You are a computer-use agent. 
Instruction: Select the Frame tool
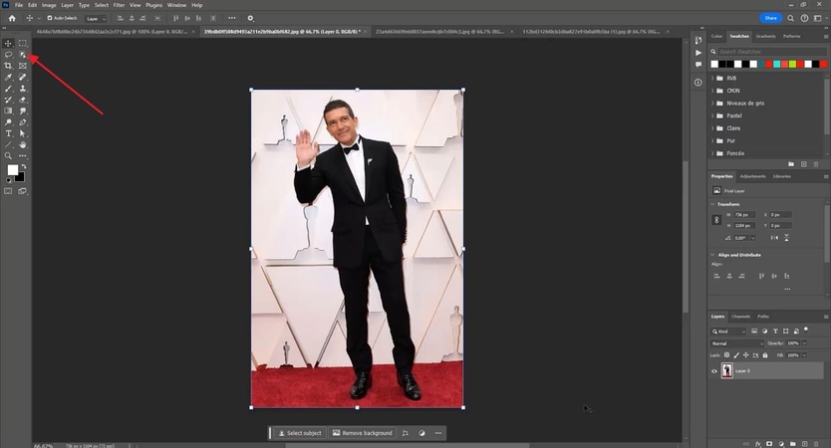pos(22,66)
